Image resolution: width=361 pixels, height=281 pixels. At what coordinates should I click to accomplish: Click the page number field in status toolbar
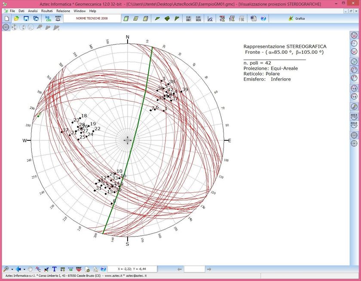click(194, 269)
